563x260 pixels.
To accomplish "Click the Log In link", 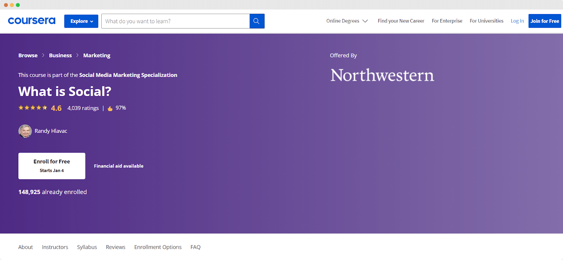I will (517, 21).
